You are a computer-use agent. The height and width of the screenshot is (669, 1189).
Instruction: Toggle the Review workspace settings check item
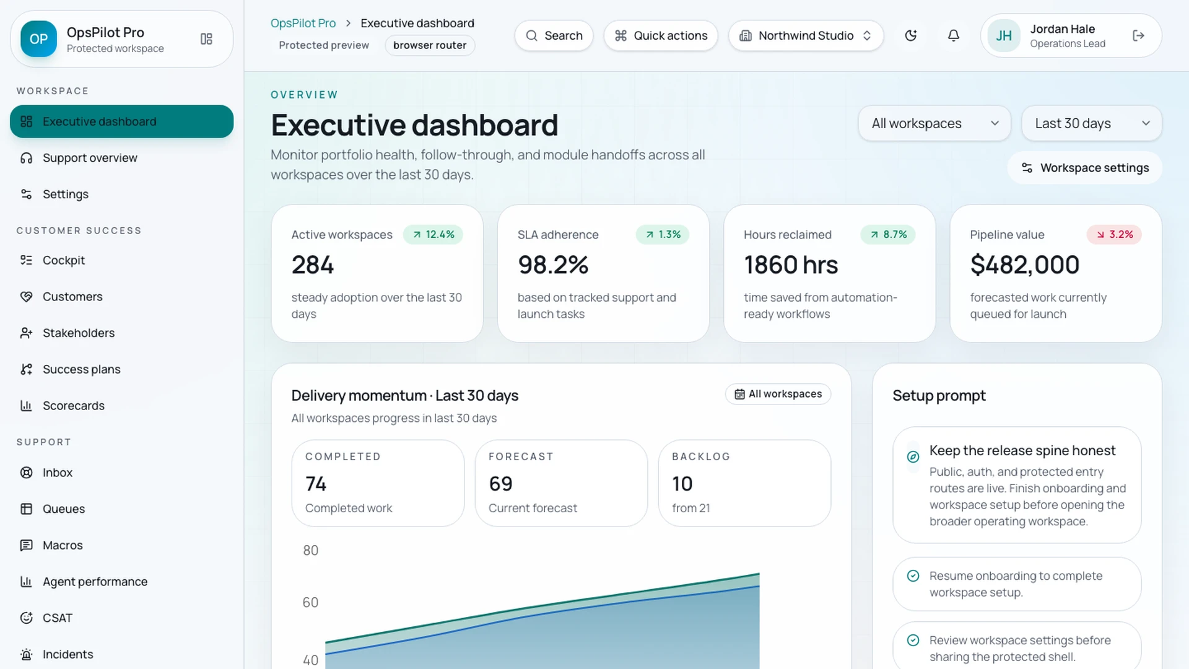tap(1017, 645)
